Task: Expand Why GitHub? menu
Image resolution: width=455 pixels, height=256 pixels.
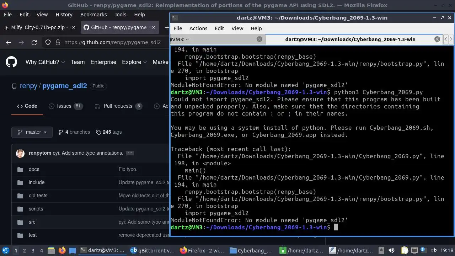Action: 45,62
